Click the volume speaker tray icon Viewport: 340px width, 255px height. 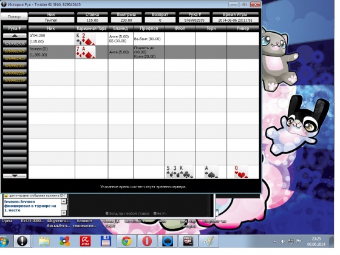click(283, 242)
